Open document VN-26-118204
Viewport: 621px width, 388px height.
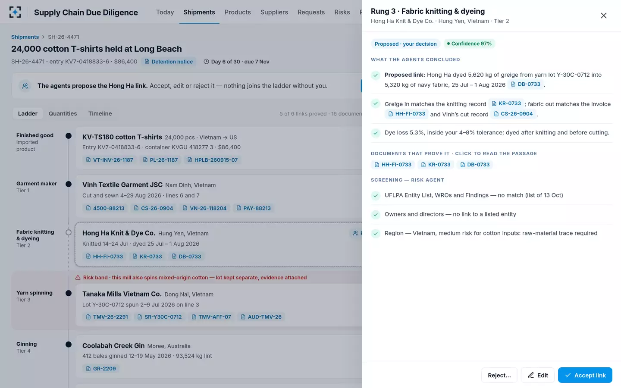204,208
